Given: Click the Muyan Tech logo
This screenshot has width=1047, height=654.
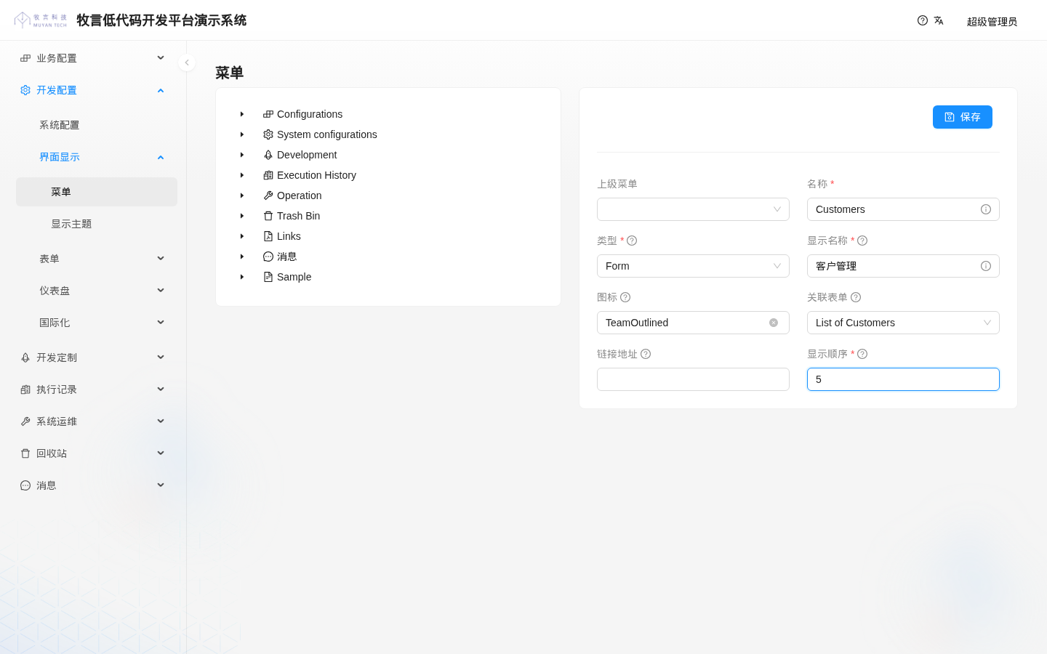Looking at the screenshot, I should [x=41, y=20].
